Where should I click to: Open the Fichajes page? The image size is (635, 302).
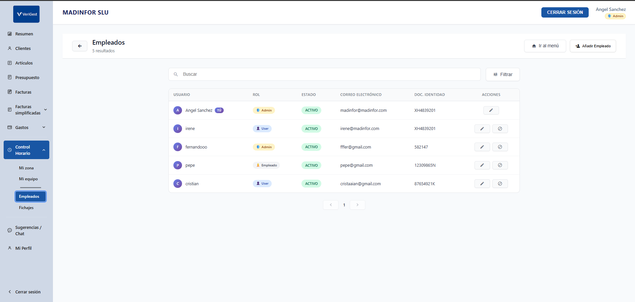[x=26, y=208]
